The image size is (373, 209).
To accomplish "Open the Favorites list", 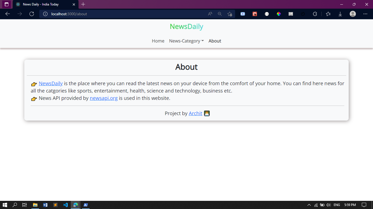I will (x=328, y=14).
